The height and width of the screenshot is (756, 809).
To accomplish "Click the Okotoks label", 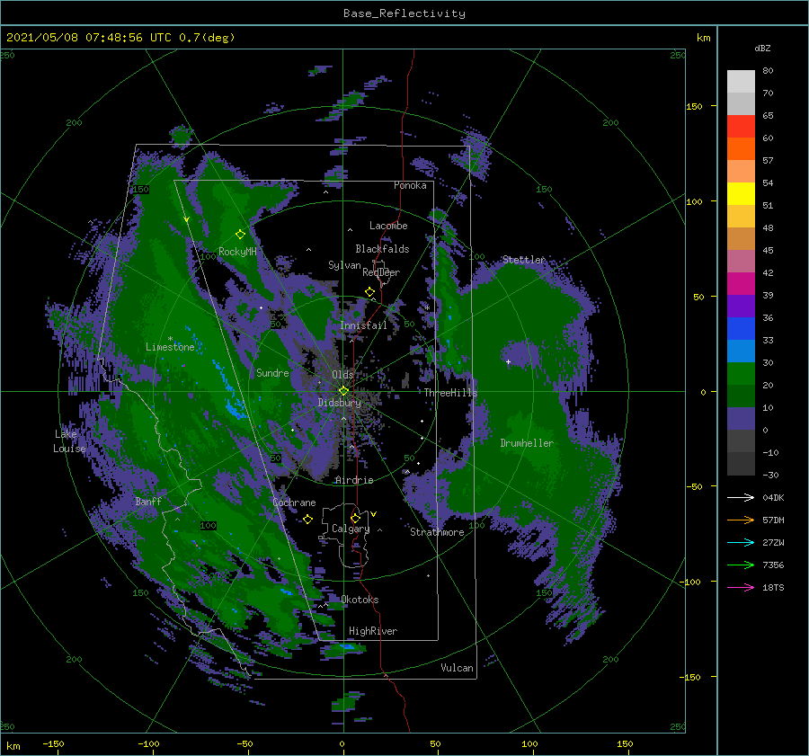I will coord(360,600).
